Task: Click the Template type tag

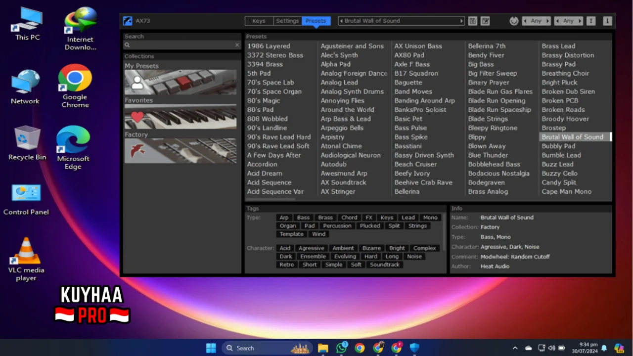Action: pos(292,234)
